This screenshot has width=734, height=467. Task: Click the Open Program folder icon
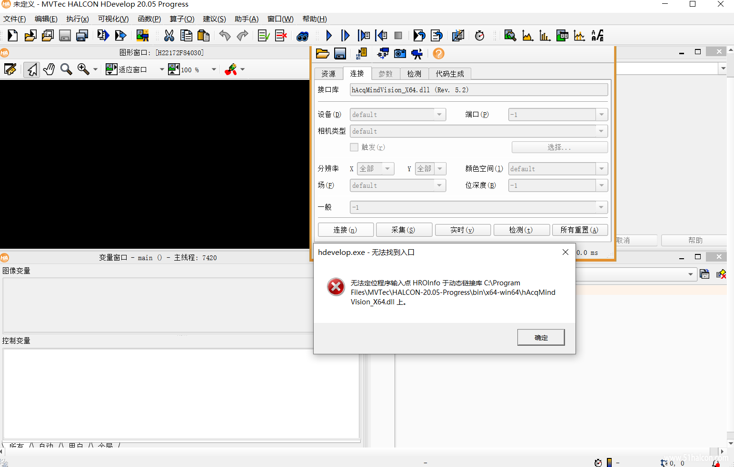30,36
